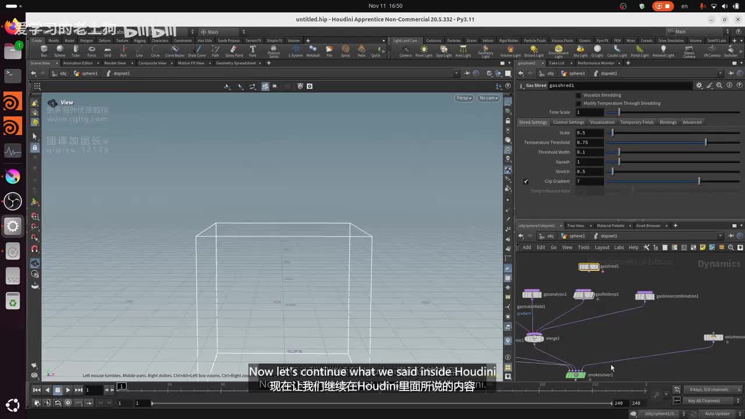Click the Stretch value field
745x419 pixels.
[x=589, y=172]
